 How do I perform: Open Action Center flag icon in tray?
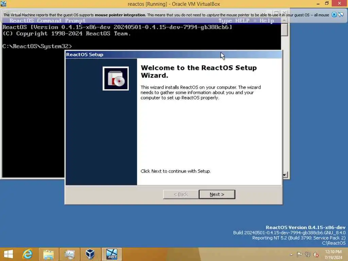pyautogui.click(x=299, y=254)
